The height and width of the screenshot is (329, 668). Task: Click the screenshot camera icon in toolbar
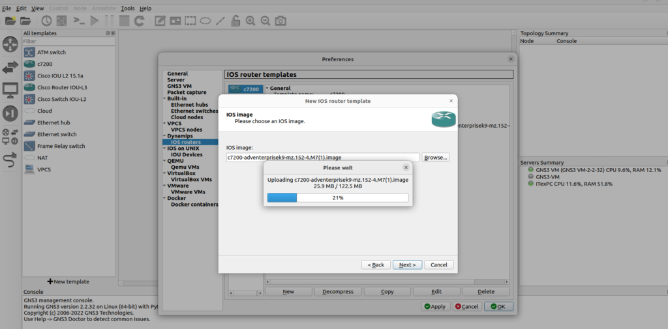(281, 21)
